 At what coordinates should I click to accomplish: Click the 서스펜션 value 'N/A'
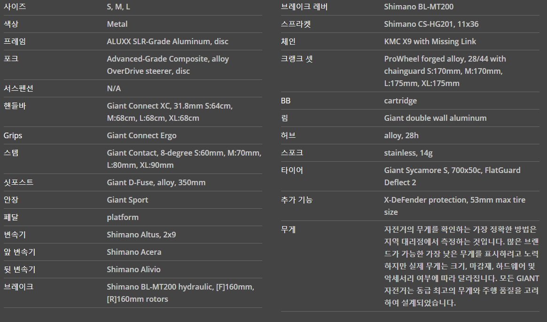click(114, 88)
